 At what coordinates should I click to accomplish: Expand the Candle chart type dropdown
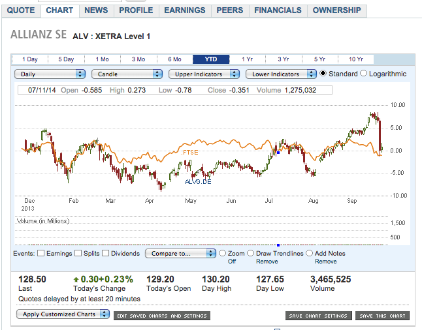pos(126,74)
